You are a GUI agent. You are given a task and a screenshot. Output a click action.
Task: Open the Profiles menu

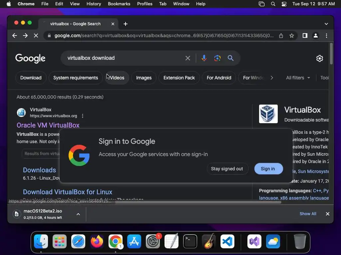click(145, 4)
